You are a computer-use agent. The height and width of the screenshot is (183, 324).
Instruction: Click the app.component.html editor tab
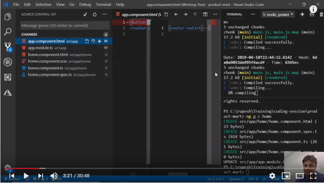click(x=138, y=14)
